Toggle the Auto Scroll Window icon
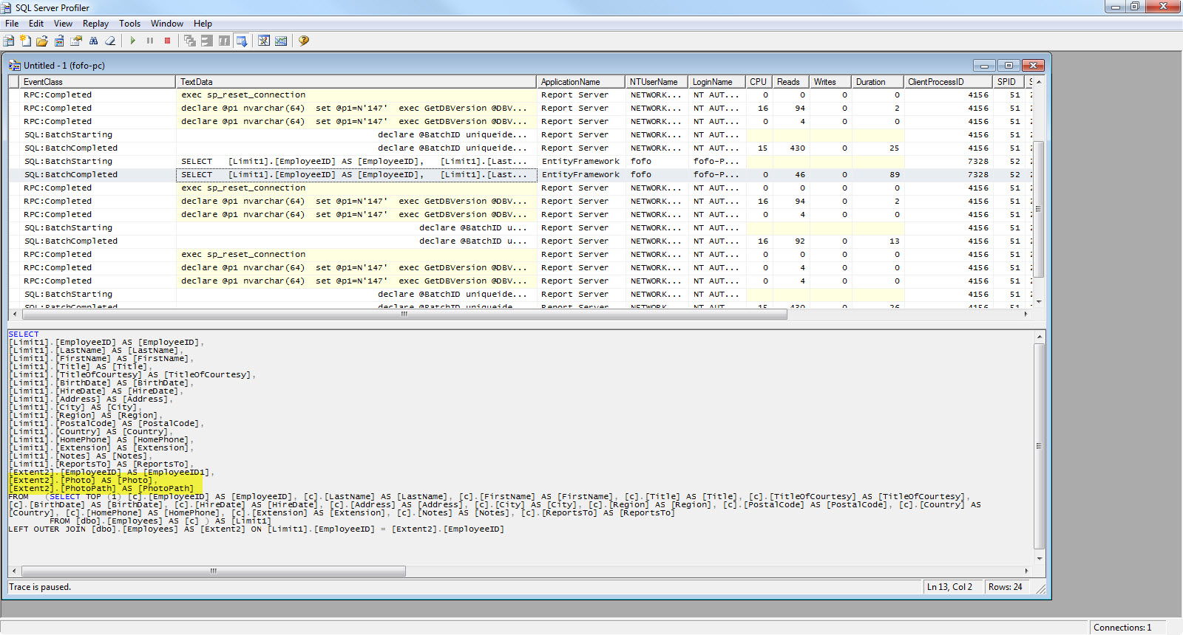1183x635 pixels. coord(241,41)
